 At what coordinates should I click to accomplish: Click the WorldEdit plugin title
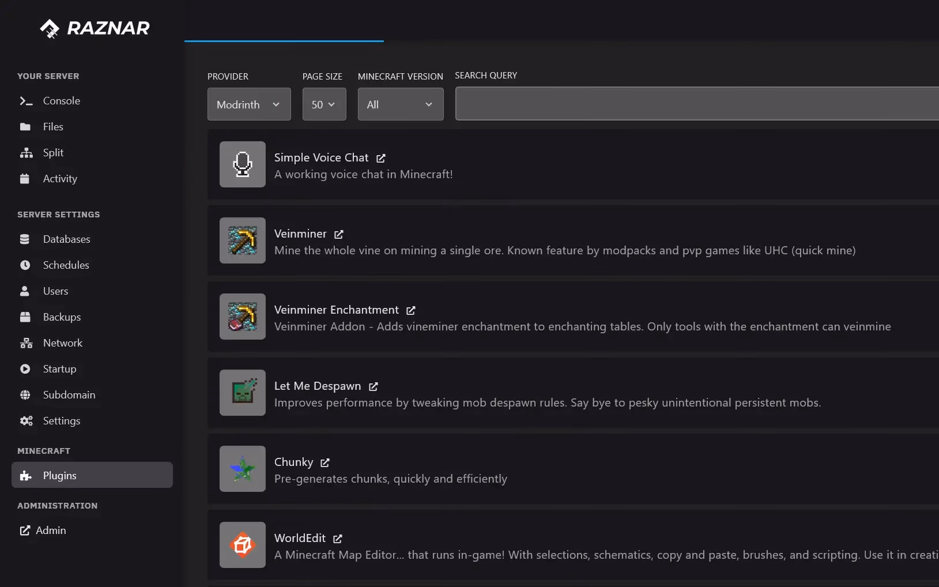(x=300, y=539)
